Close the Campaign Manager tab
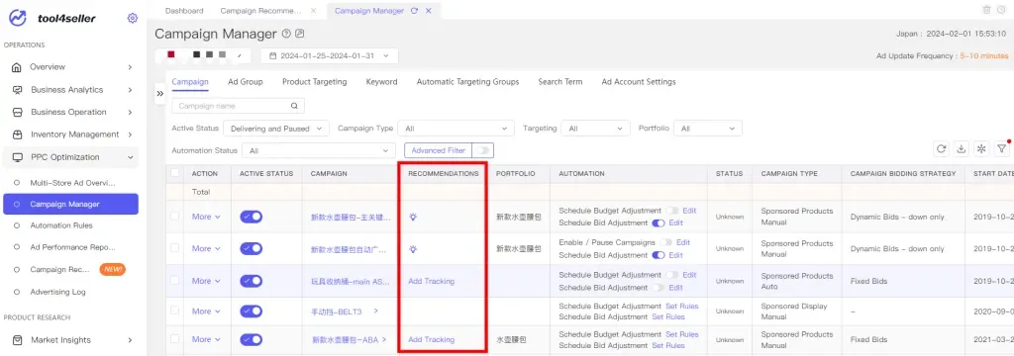This screenshot has height=356, width=1014. pyautogui.click(x=428, y=11)
